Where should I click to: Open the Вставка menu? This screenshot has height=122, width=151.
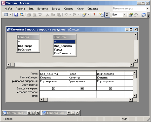pos(43,8)
